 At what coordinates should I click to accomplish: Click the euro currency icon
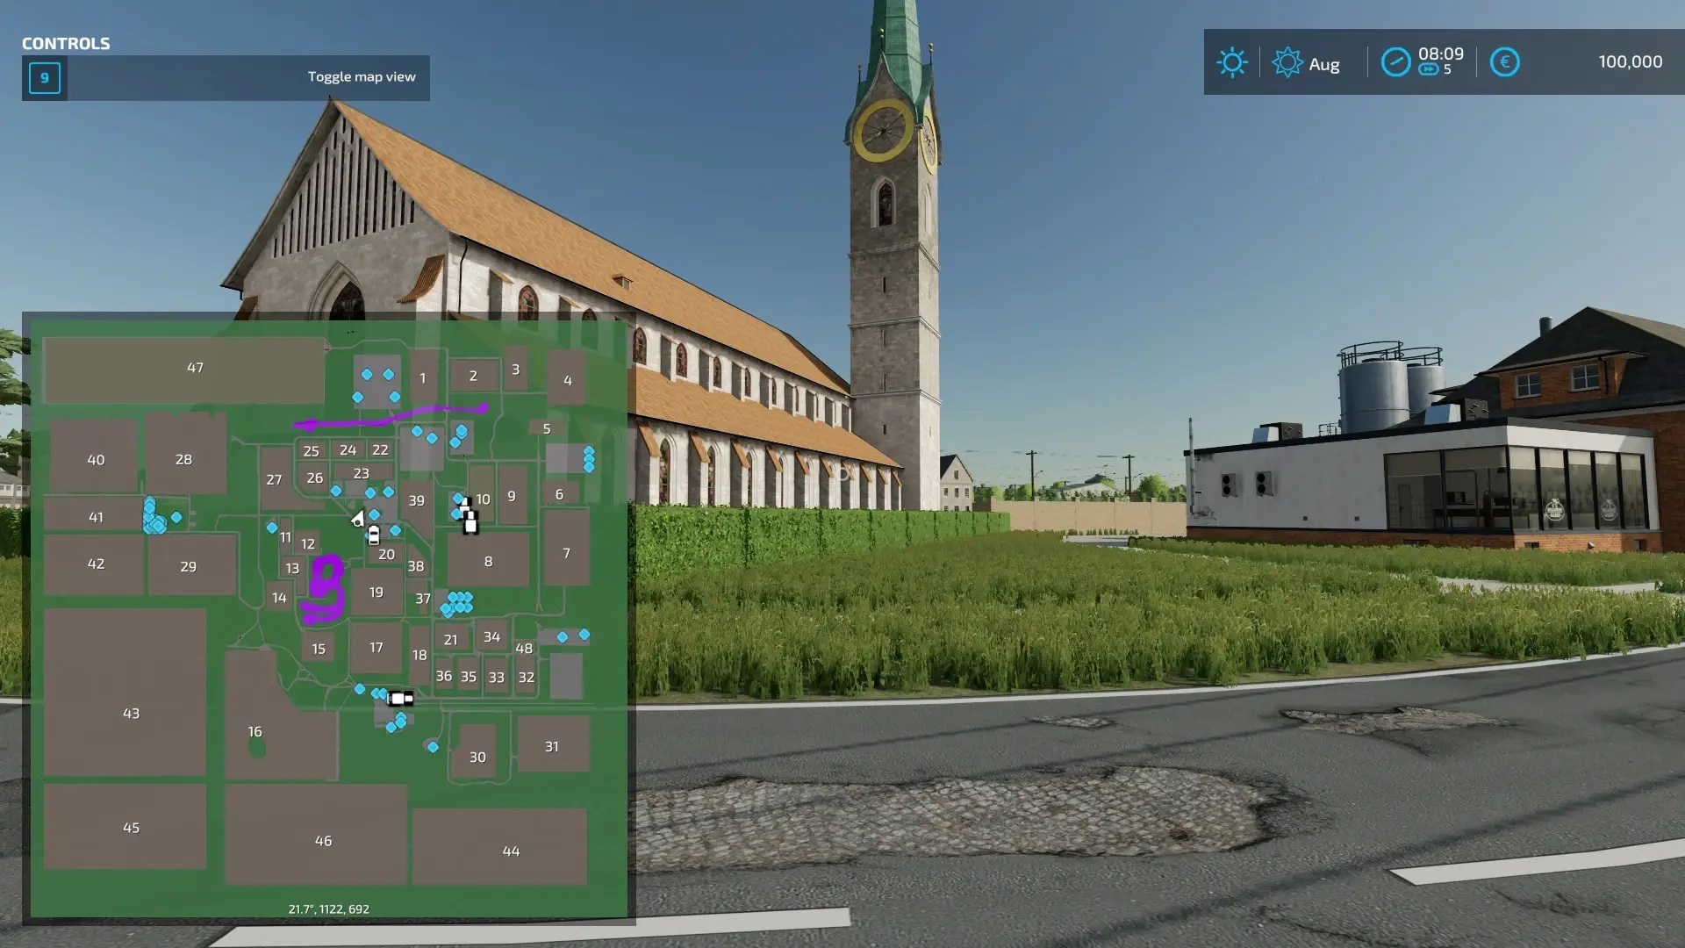point(1504,62)
